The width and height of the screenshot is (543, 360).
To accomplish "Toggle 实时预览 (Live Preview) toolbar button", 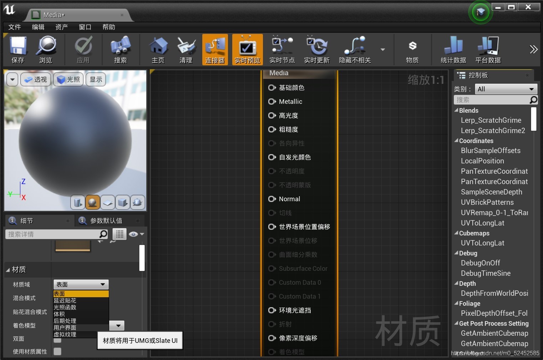I will (247, 50).
